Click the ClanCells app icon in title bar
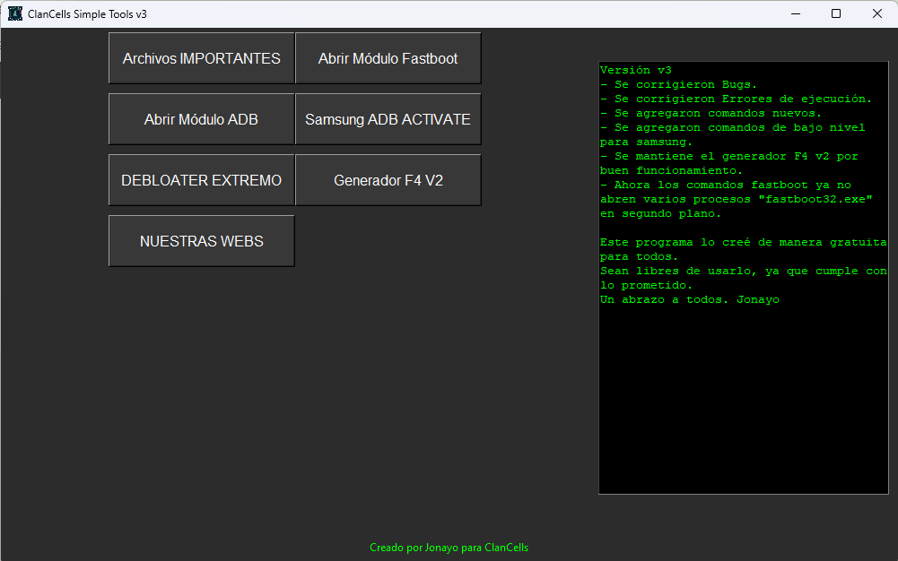The height and width of the screenshot is (561, 898). tap(14, 13)
